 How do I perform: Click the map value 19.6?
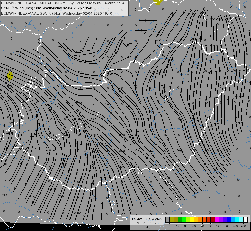[22, 133]
